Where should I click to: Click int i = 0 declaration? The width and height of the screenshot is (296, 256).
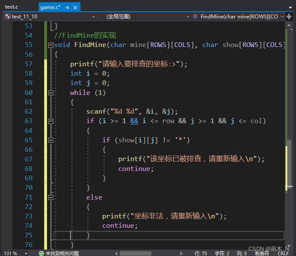(x=90, y=74)
